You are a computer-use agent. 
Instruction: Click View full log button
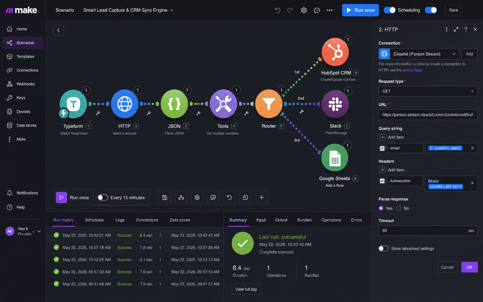click(246, 289)
